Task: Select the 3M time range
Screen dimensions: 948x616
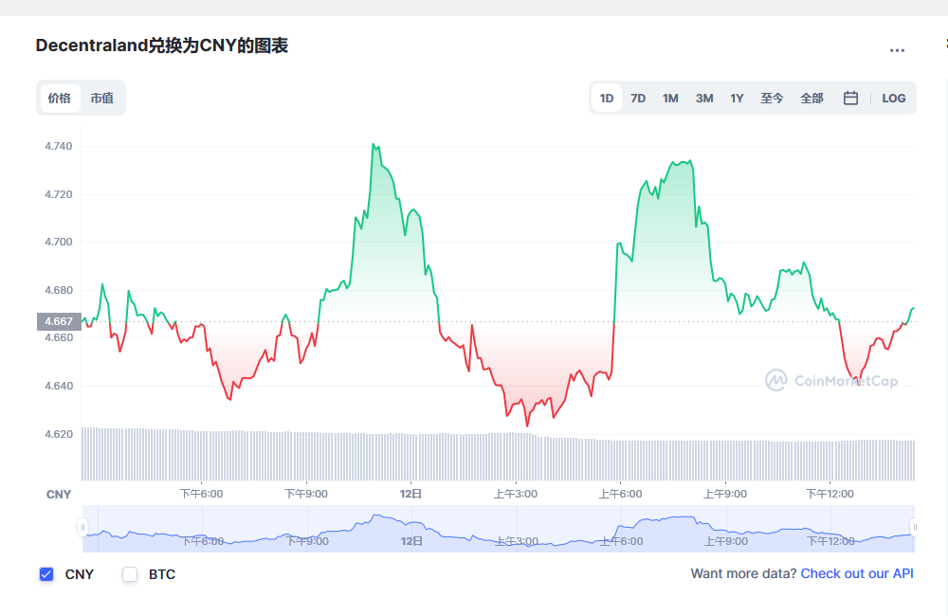Action: (704, 98)
